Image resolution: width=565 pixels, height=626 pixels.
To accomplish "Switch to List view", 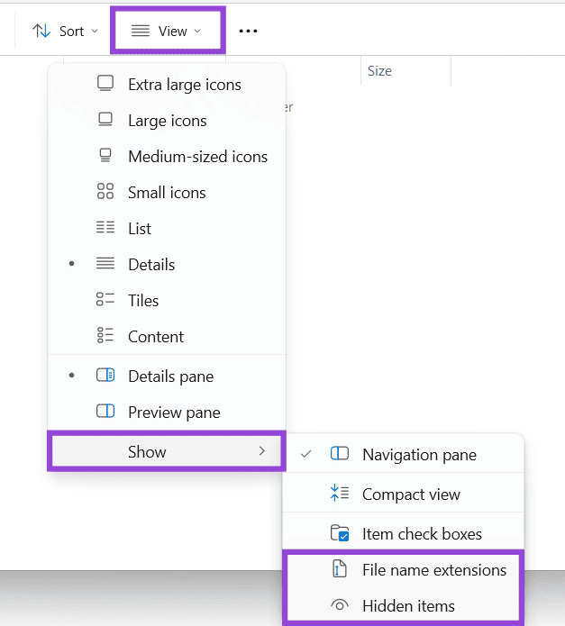I will coord(139,229).
